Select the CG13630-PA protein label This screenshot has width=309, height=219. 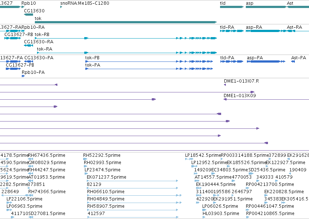click(x=39, y=58)
